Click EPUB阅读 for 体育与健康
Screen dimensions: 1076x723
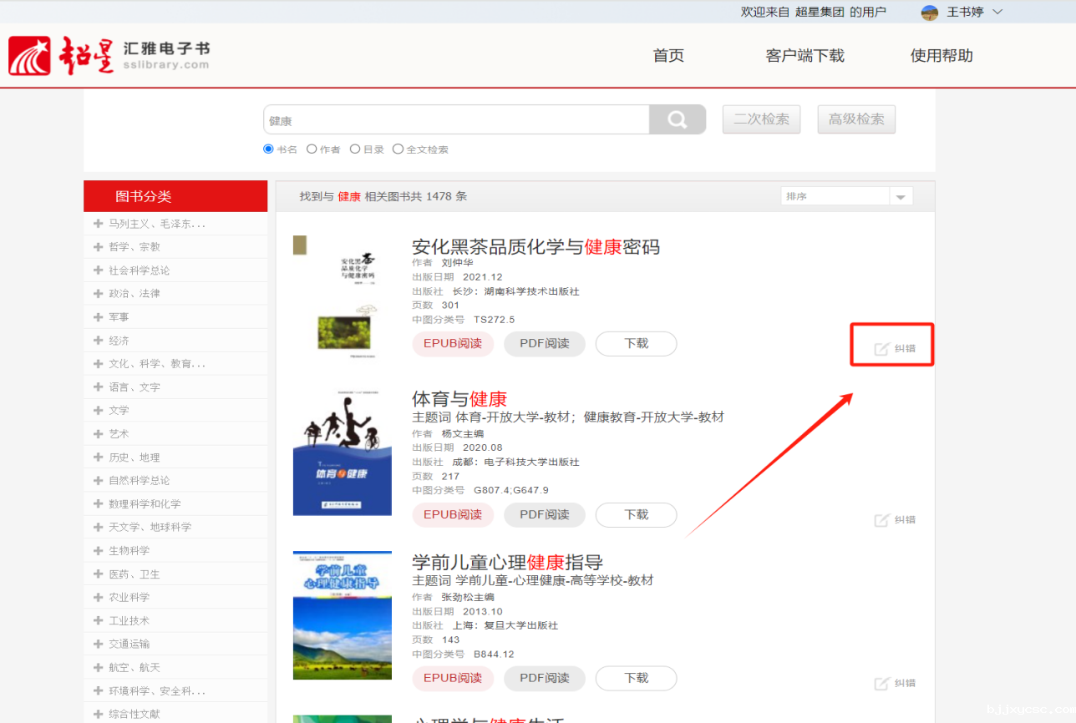453,515
